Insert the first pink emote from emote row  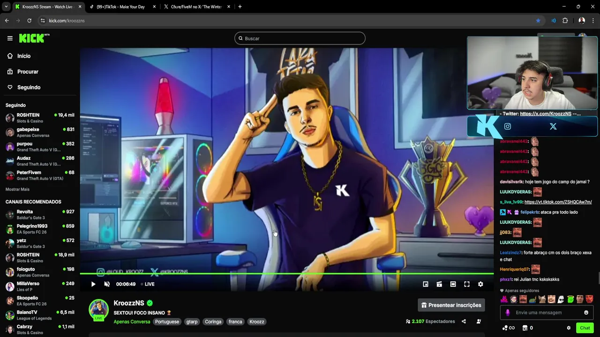pos(504,300)
